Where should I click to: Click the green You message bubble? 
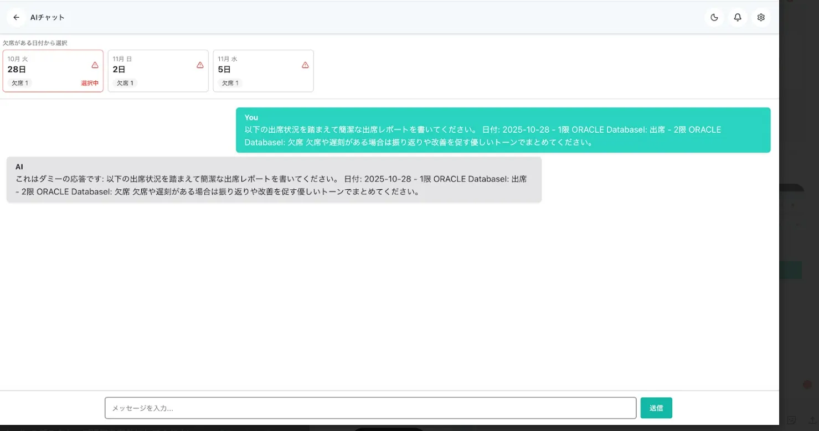click(503, 129)
